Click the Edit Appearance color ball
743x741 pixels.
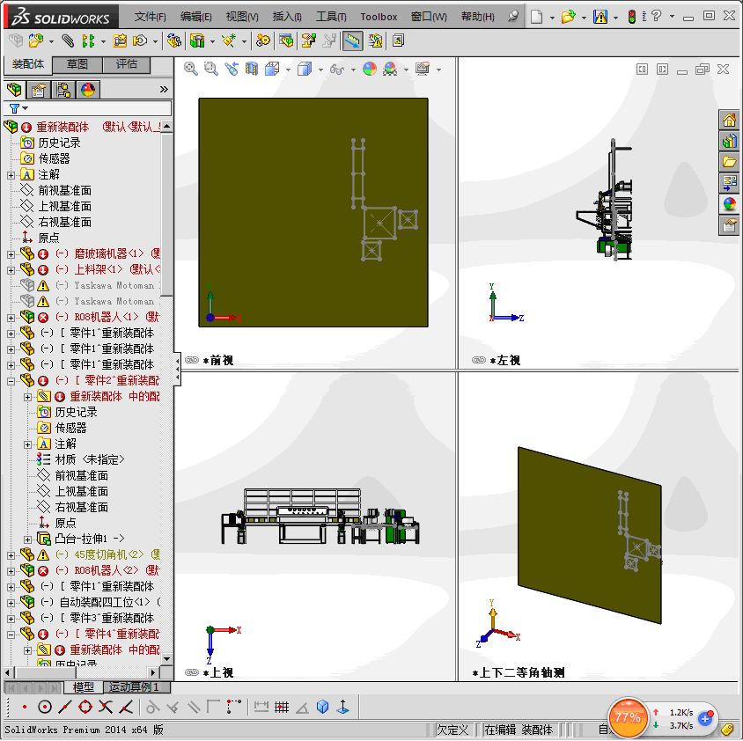coord(370,69)
